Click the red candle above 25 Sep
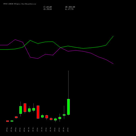The image size is (136, 136). (x=8, y=121)
